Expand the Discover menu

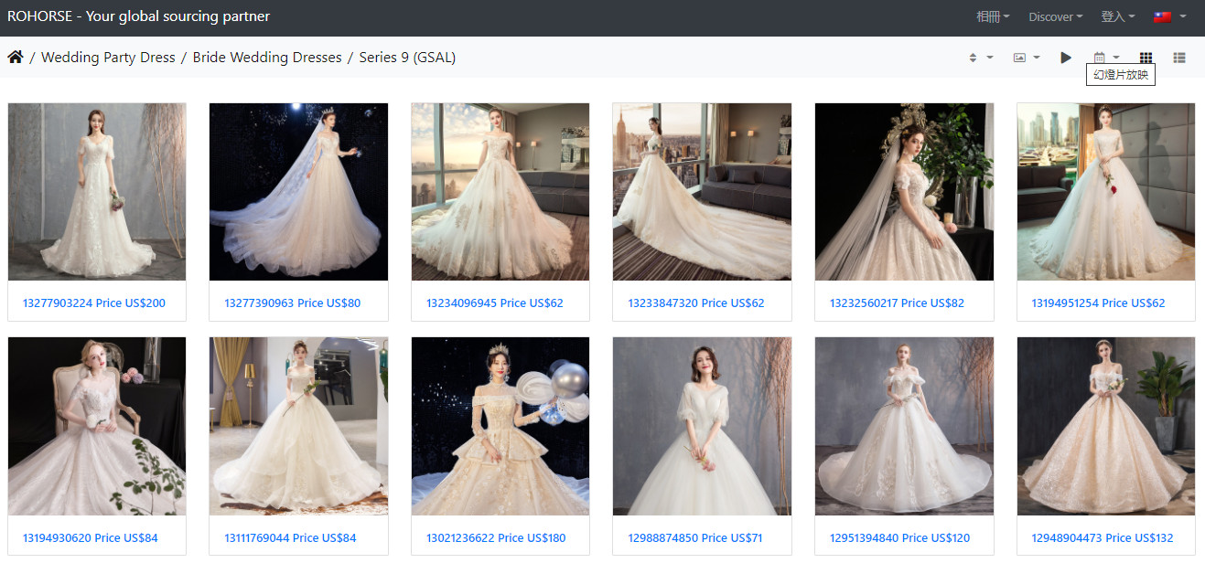(x=1055, y=16)
